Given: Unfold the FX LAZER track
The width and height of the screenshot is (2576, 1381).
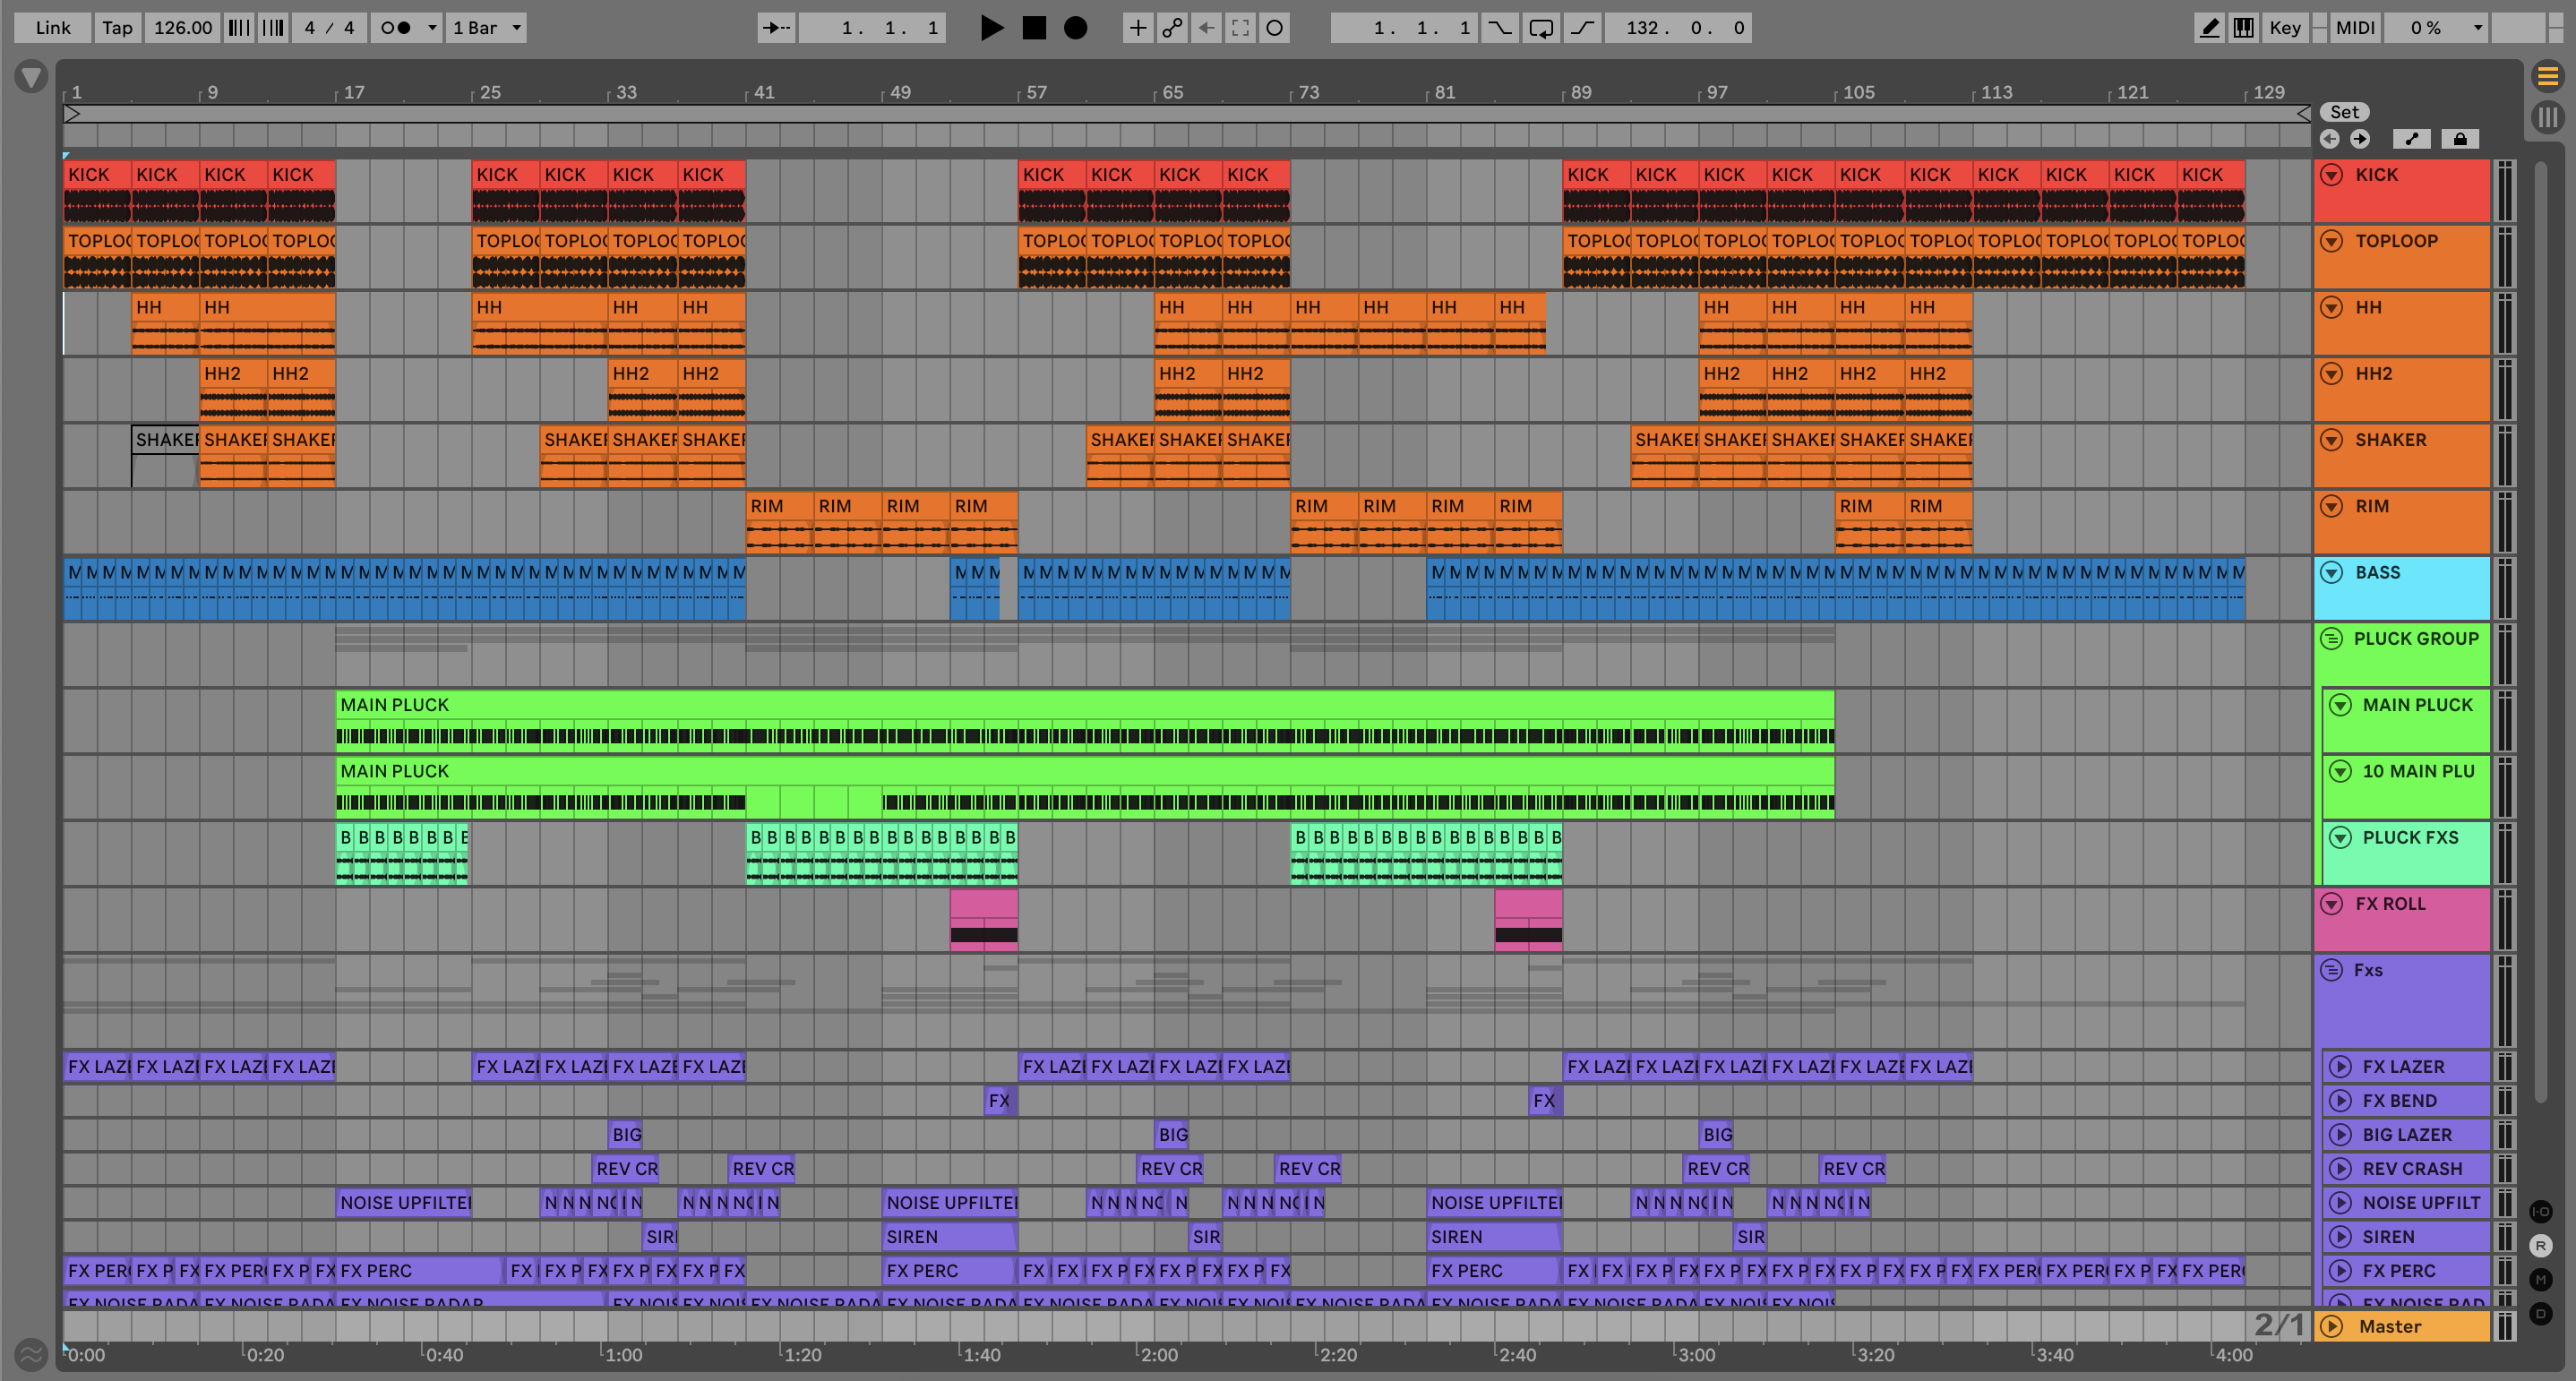Looking at the screenshot, I should tap(2340, 1067).
